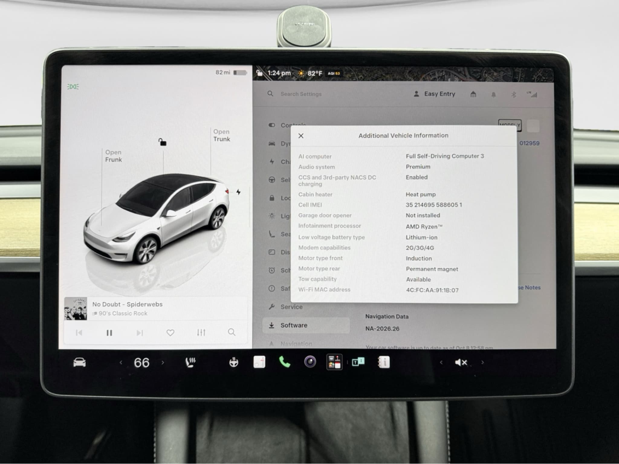Open notifications bell icon
Viewport: 619px width, 464px height.
tap(493, 95)
